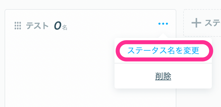221x107 pixels.
Task: Click the pink highlight ring around menu item
Action: point(164,42)
